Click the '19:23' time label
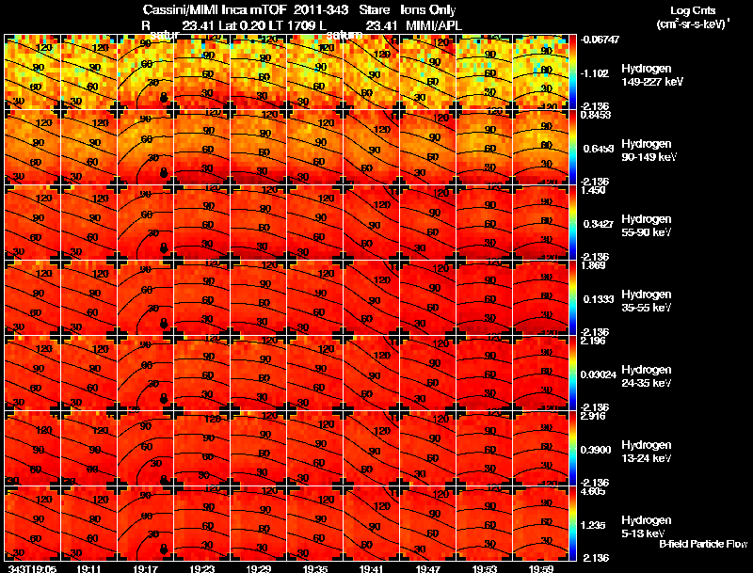This screenshot has width=753, height=573. coord(202,568)
